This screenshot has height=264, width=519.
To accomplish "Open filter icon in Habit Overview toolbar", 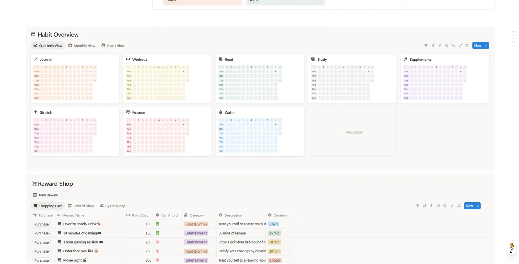I will (426, 46).
